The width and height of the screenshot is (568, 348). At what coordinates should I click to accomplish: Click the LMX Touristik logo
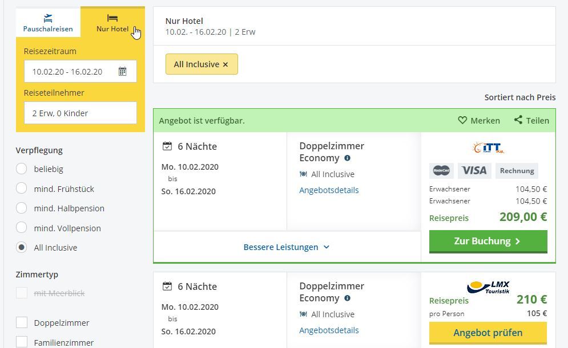[x=488, y=287]
